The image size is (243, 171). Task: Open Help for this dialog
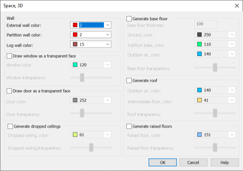click(225, 163)
